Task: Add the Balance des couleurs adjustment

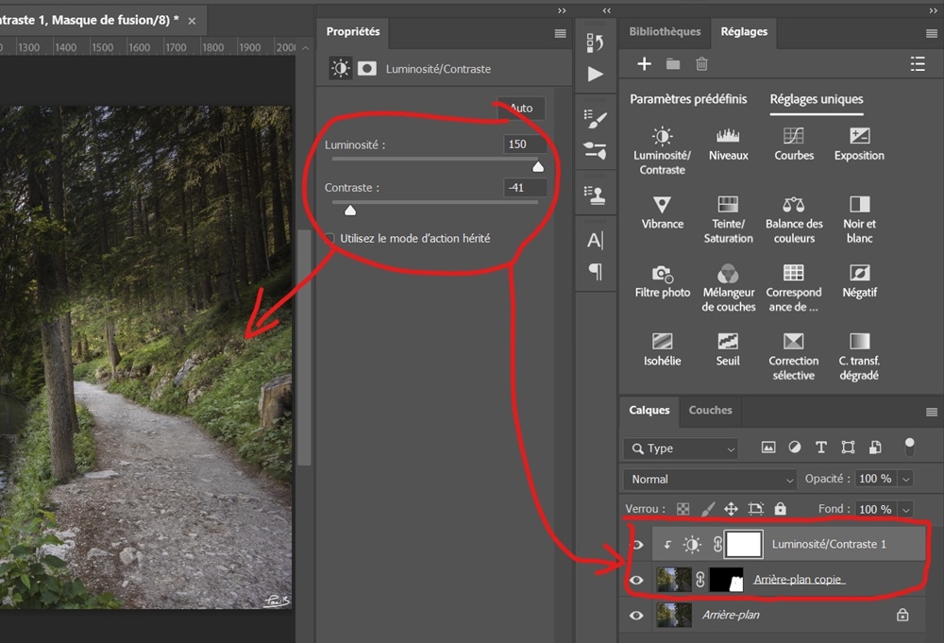Action: click(794, 220)
